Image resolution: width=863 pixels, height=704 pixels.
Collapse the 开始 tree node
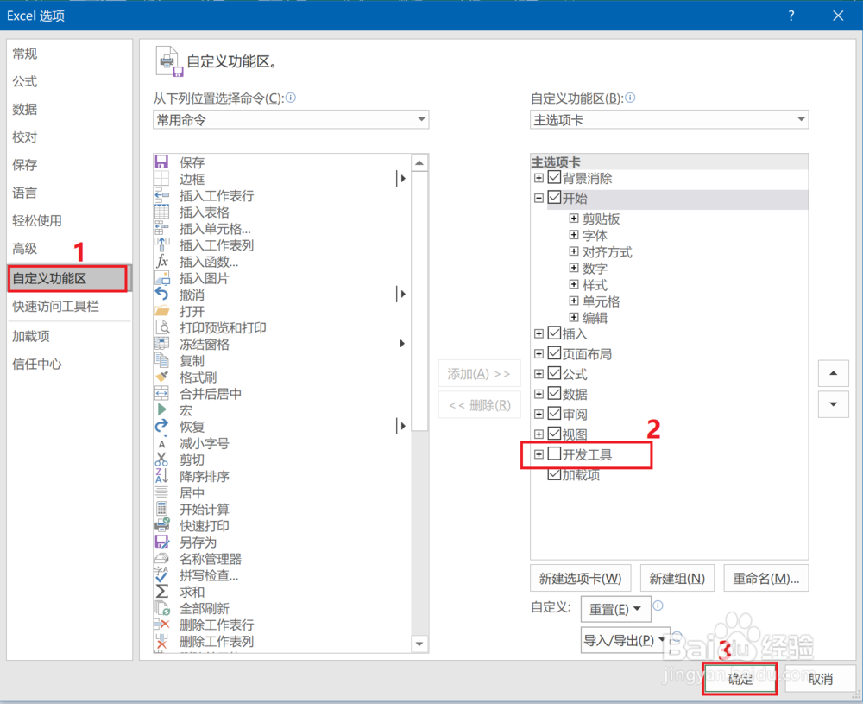539,198
